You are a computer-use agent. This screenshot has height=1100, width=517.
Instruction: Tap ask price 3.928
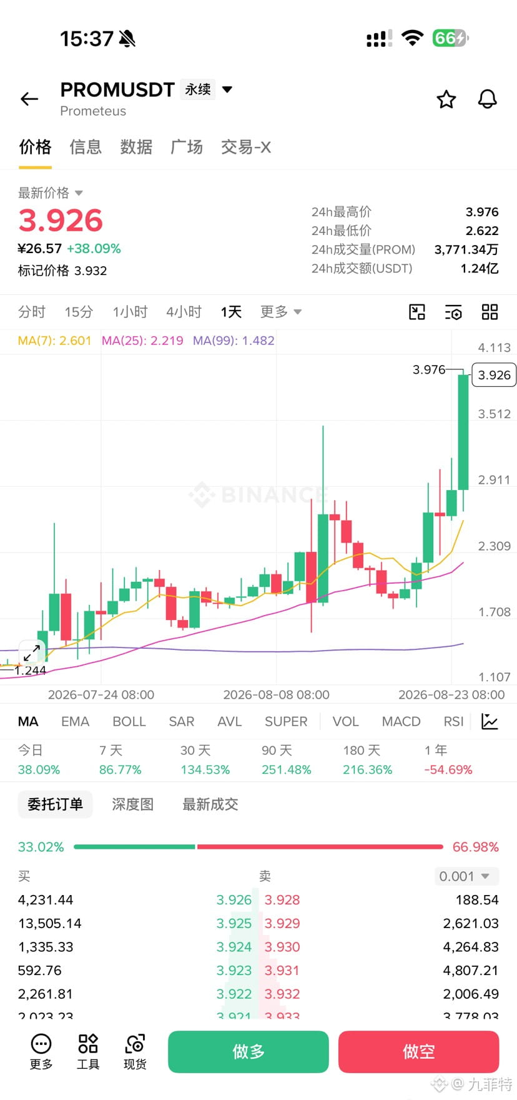282,900
